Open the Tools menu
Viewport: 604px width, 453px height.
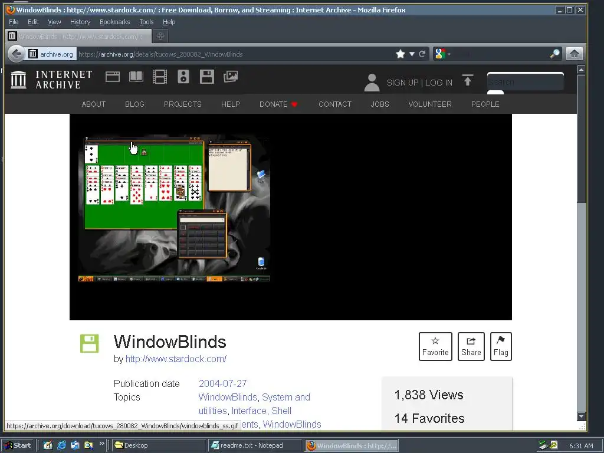click(x=146, y=22)
